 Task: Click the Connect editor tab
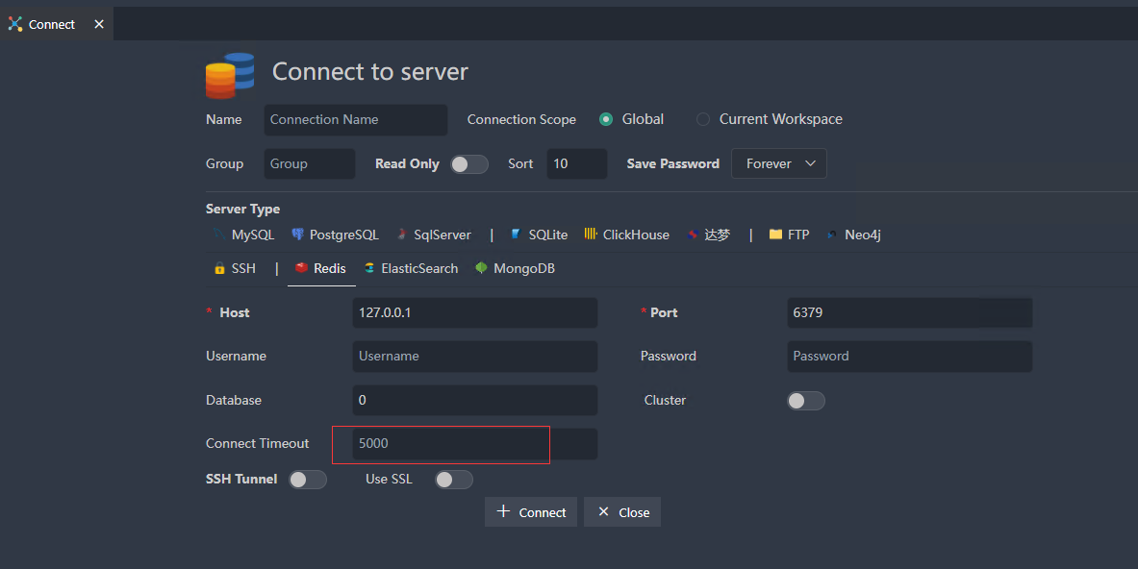coord(49,23)
